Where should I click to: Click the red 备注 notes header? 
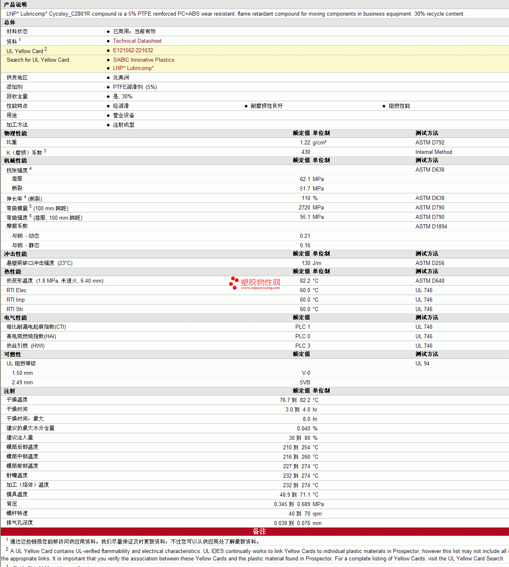(259, 532)
